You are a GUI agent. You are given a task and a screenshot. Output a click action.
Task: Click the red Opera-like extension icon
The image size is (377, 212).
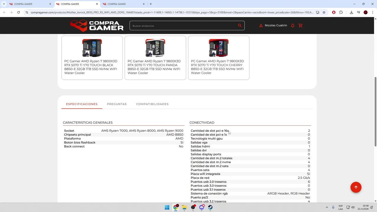click(x=334, y=12)
